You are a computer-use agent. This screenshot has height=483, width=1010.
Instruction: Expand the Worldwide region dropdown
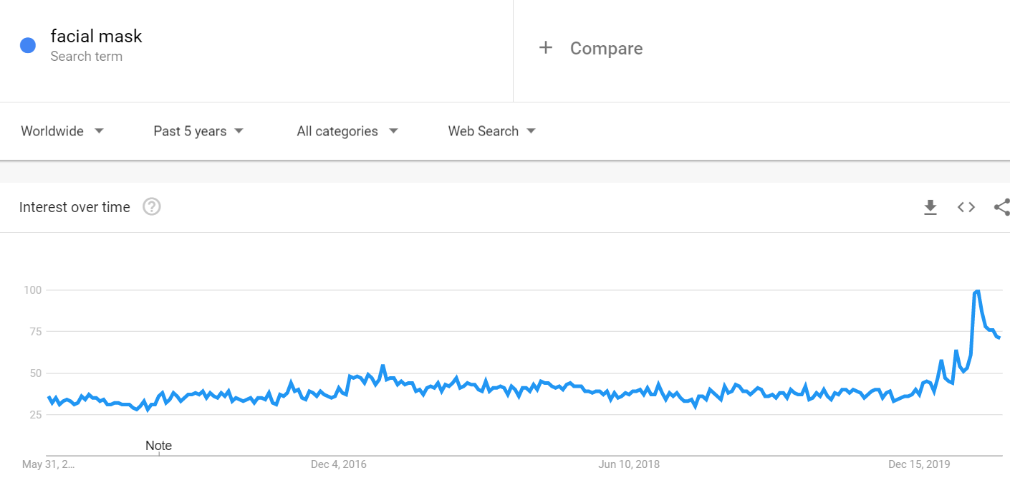(x=62, y=131)
